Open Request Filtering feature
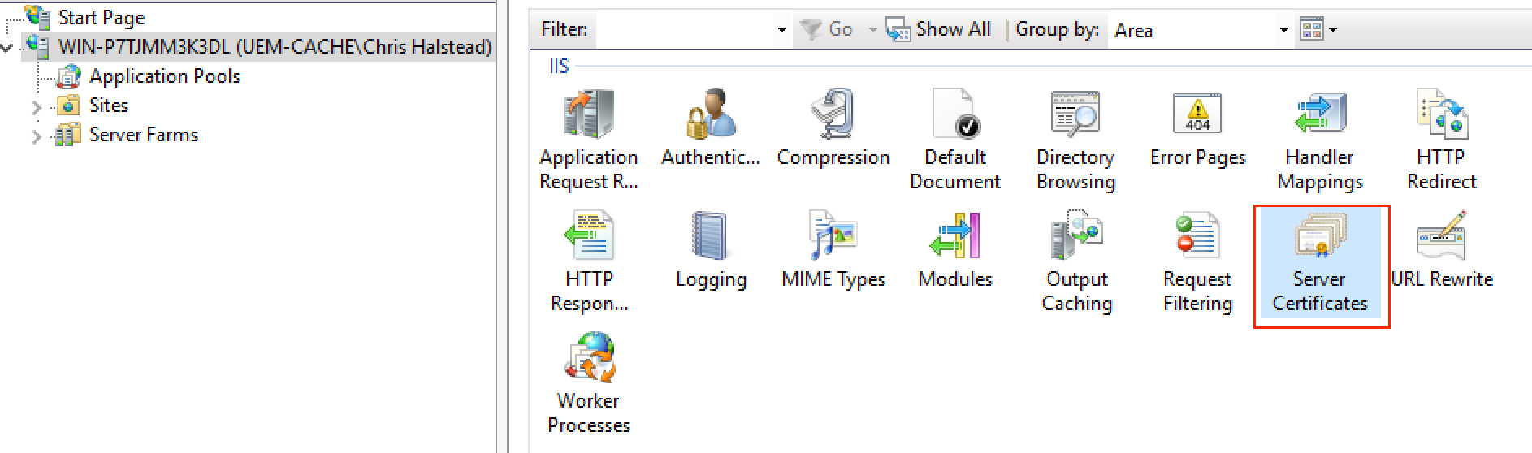This screenshot has height=453, width=1532. 1197,262
